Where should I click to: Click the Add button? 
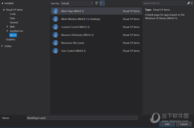pyautogui.click(x=167, y=124)
